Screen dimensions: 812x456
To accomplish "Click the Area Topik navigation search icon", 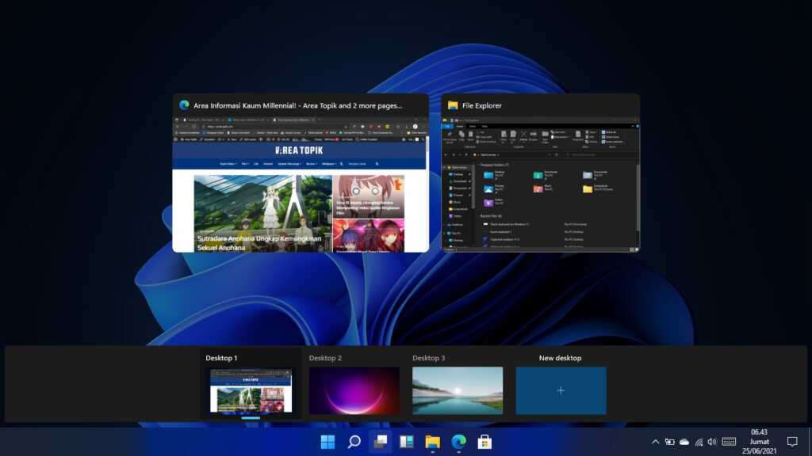I will click(377, 164).
